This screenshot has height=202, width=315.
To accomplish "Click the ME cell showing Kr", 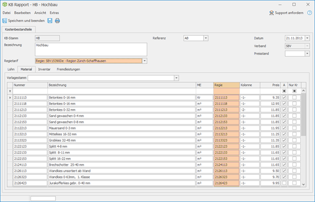I will point(205,98).
